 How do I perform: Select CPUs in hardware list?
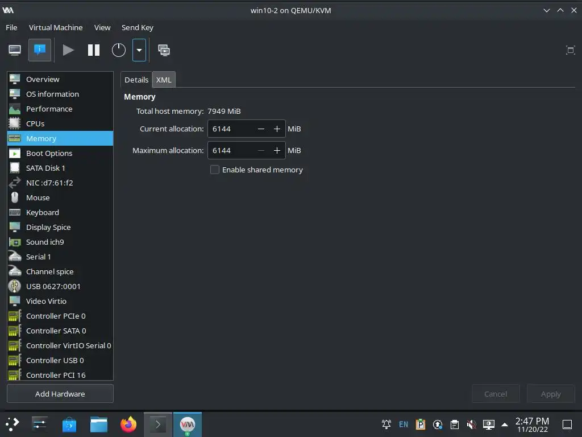[x=60, y=123]
